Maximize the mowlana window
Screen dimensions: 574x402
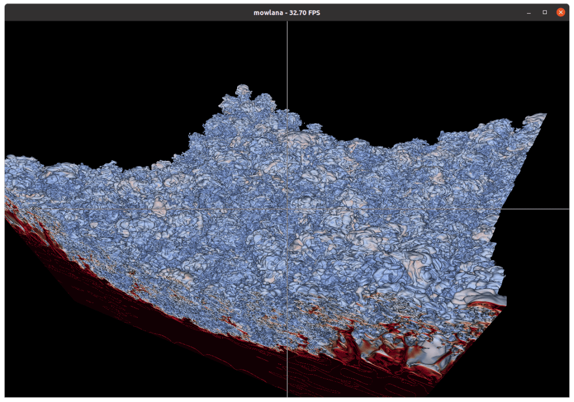545,12
